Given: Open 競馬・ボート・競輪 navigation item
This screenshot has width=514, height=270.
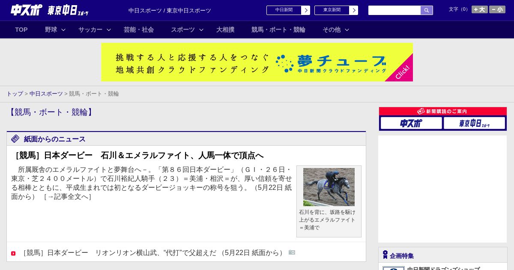Looking at the screenshot, I should coord(278,30).
